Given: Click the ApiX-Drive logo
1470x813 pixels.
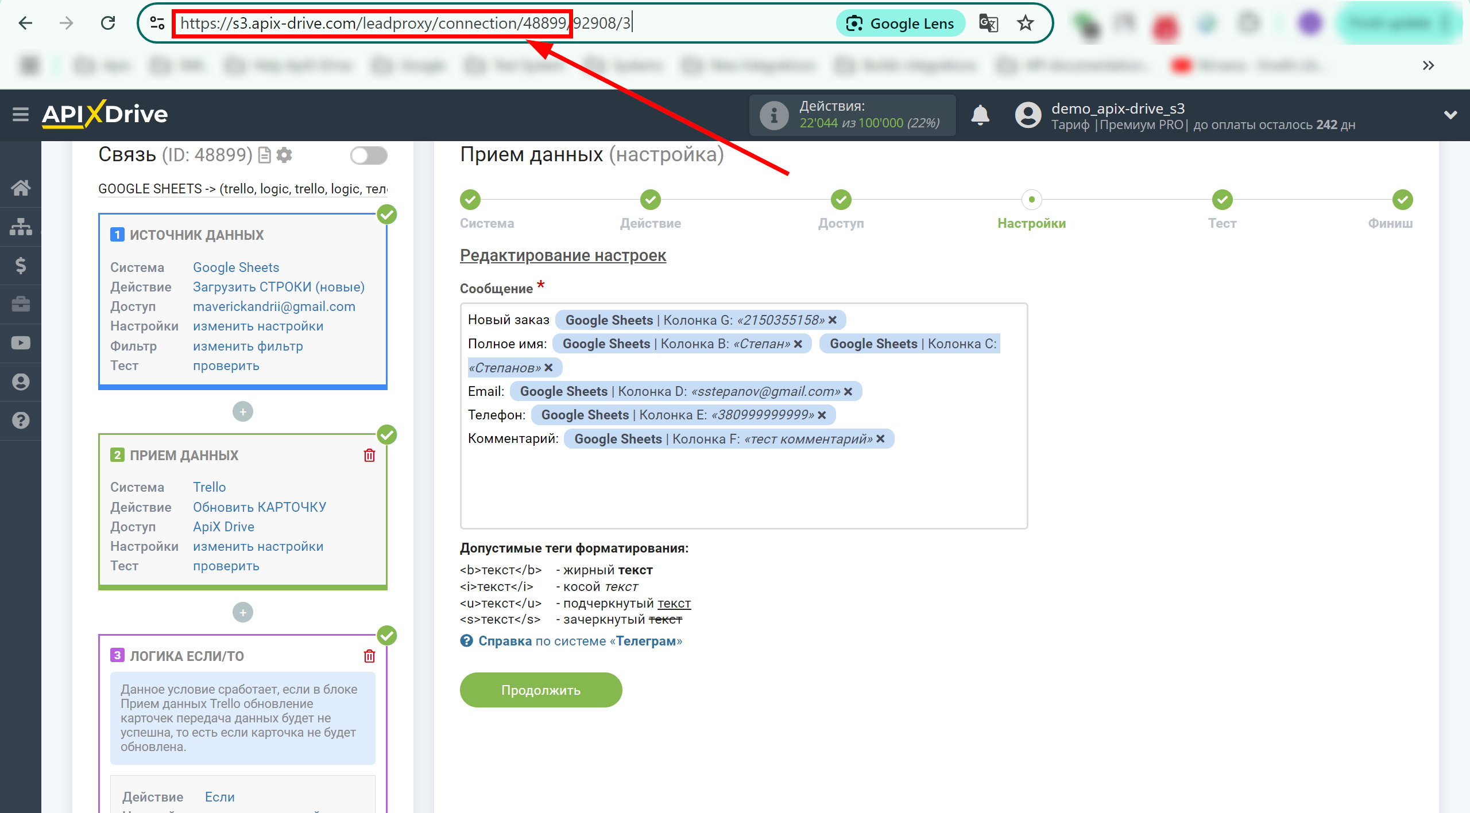Looking at the screenshot, I should pyautogui.click(x=105, y=114).
